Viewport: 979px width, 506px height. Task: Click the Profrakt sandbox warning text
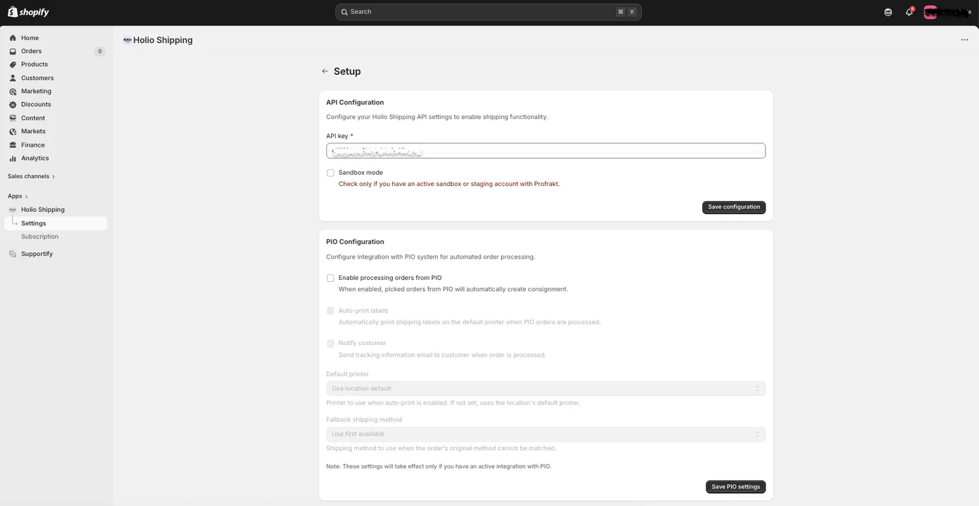click(449, 184)
